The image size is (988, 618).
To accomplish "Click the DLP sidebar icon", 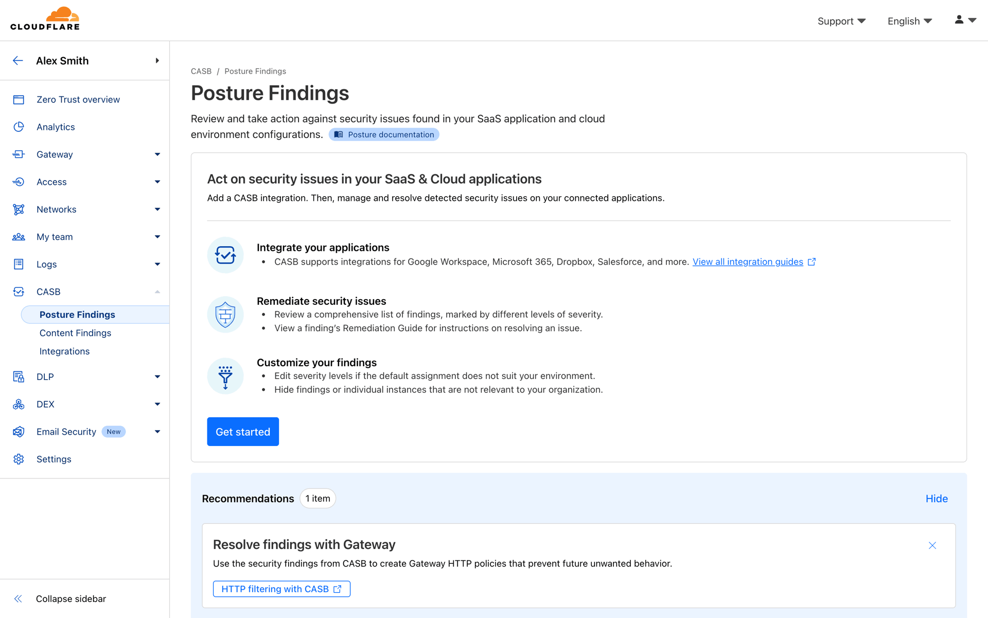I will tap(19, 377).
